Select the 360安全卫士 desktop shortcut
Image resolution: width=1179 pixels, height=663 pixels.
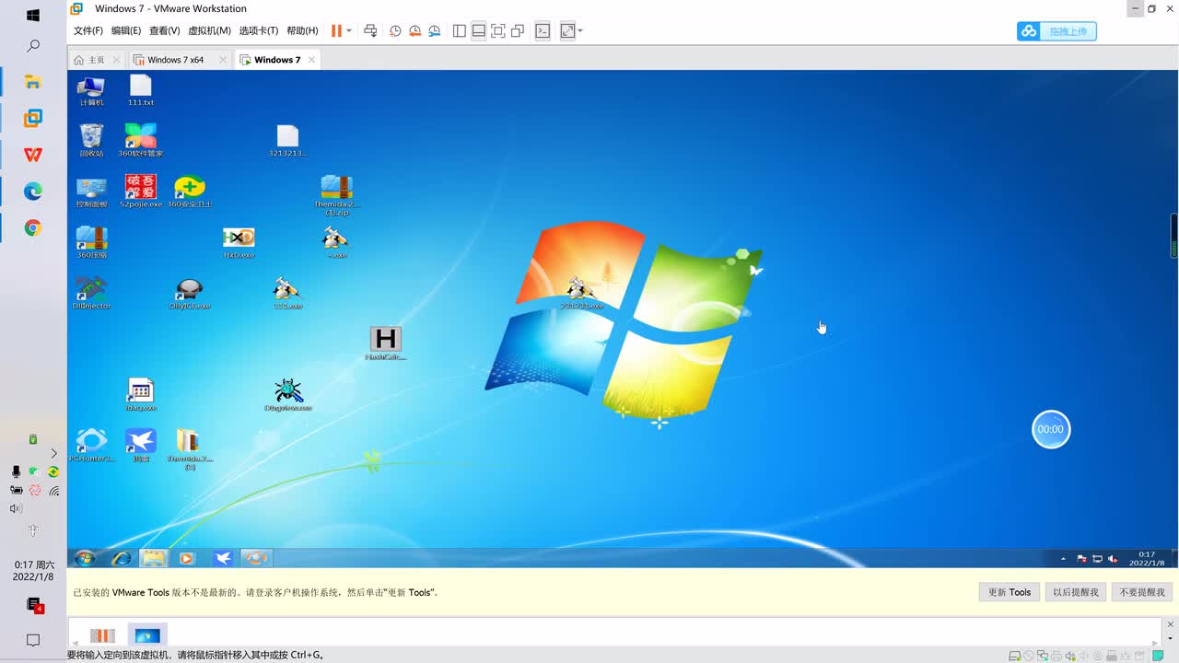tap(190, 192)
